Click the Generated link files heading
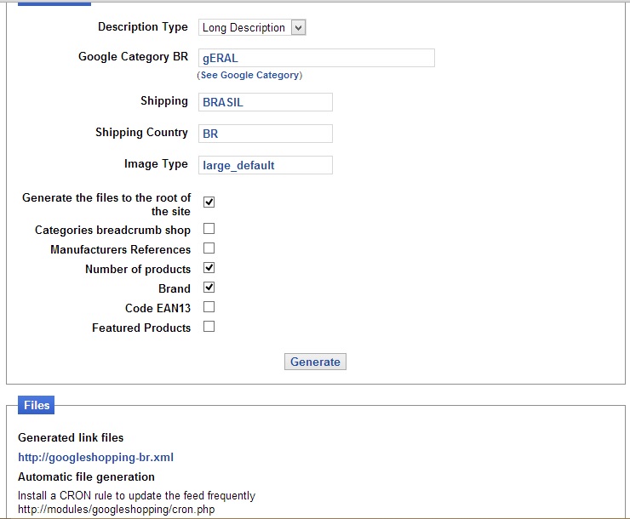This screenshot has width=630, height=519. tap(71, 437)
